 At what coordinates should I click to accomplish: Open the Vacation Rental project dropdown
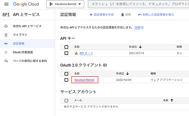(x=65, y=4)
